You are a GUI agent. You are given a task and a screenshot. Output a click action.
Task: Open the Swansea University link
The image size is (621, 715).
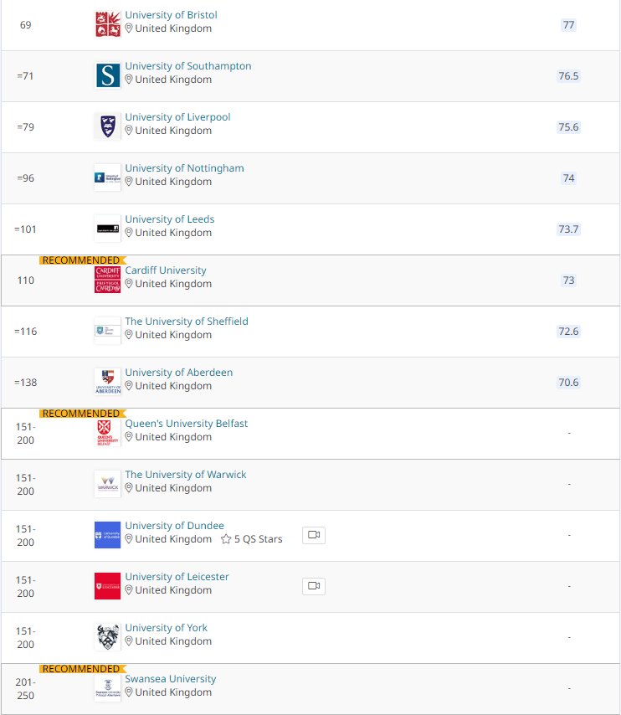tap(171, 679)
